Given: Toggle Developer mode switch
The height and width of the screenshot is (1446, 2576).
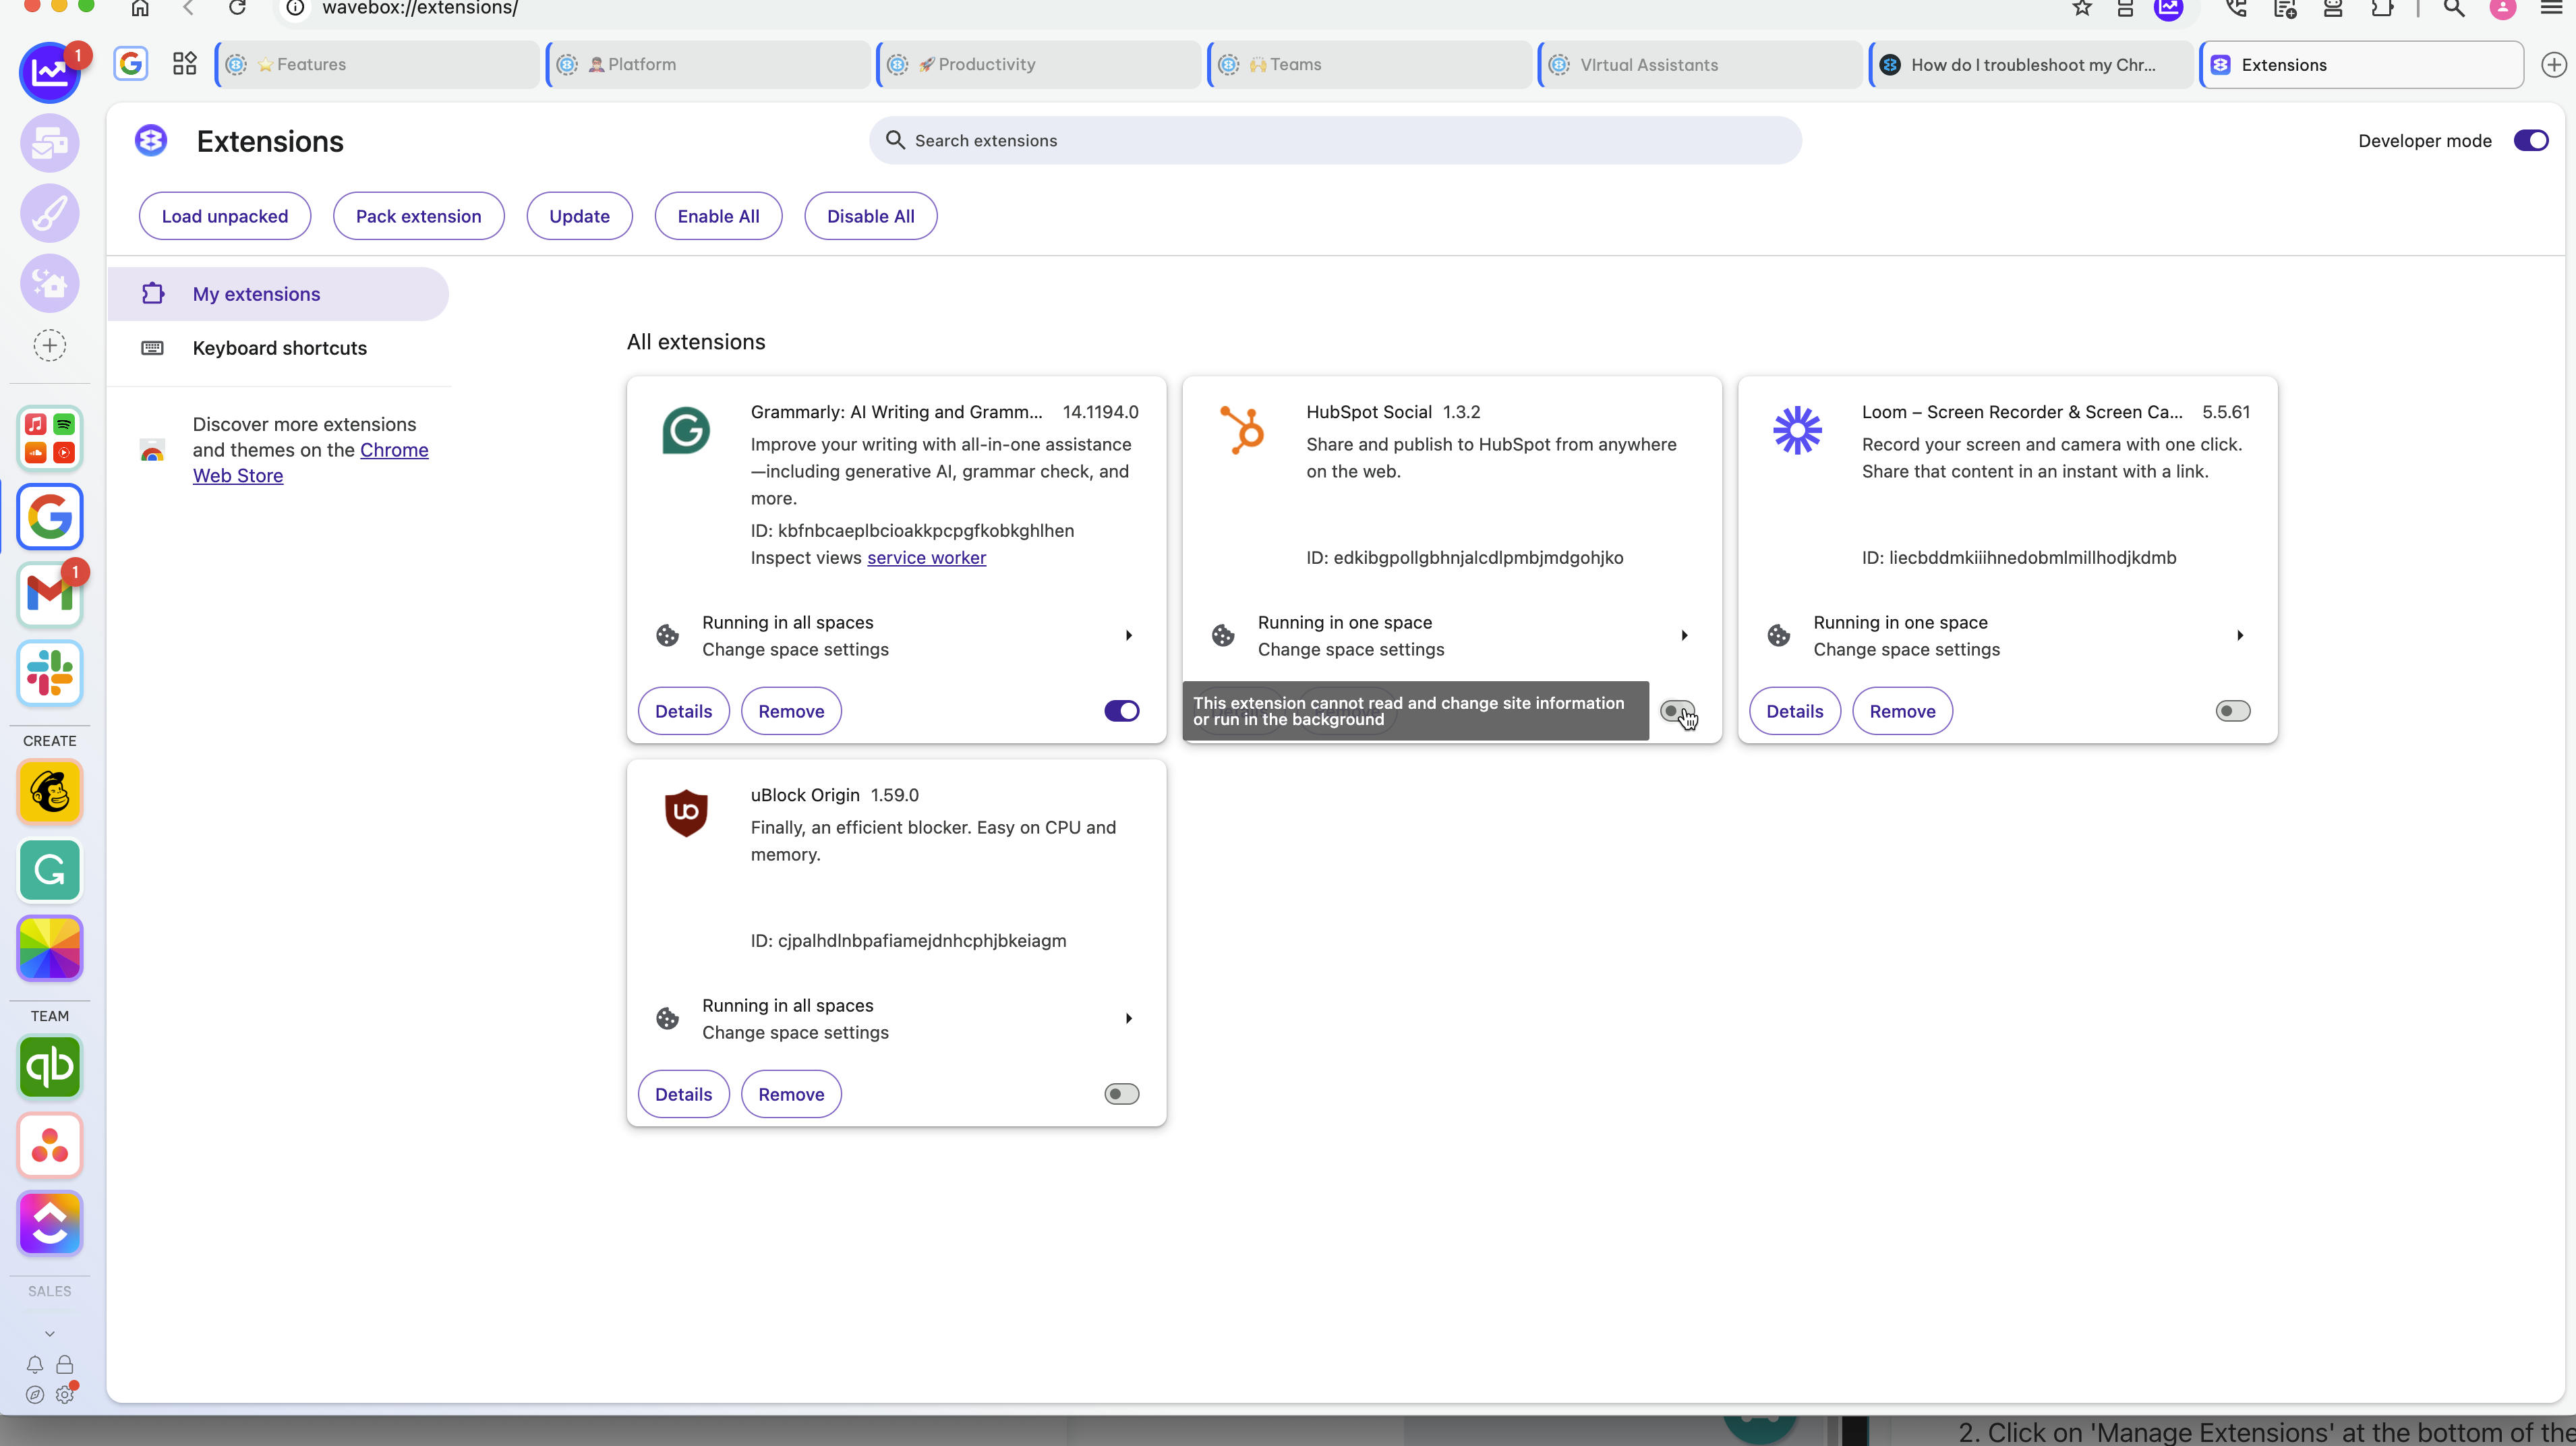Looking at the screenshot, I should click(x=2531, y=141).
